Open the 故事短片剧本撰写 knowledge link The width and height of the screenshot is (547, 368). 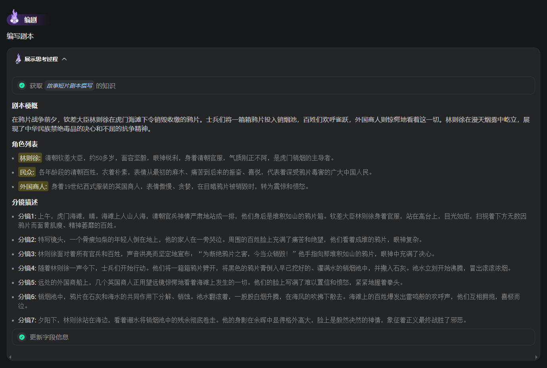[69, 86]
